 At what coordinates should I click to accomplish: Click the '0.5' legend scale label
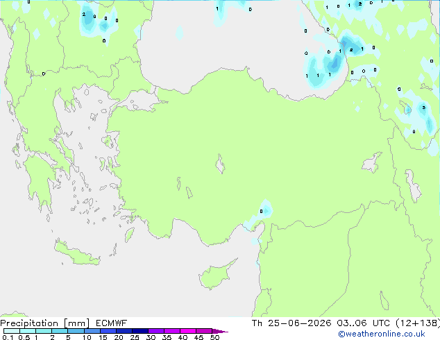(x=24, y=337)
